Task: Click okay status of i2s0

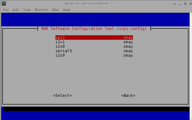Action: pos(128,47)
